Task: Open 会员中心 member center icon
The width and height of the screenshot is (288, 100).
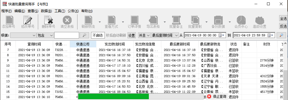Action: point(241,20)
